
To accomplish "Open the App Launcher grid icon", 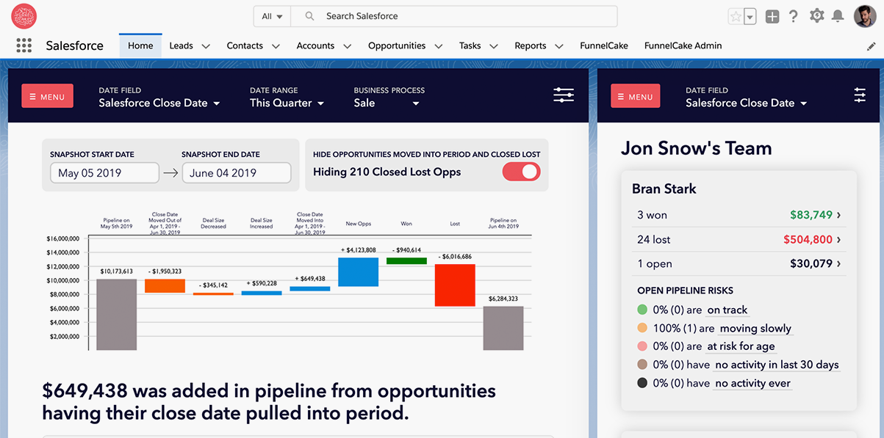I will click(24, 45).
